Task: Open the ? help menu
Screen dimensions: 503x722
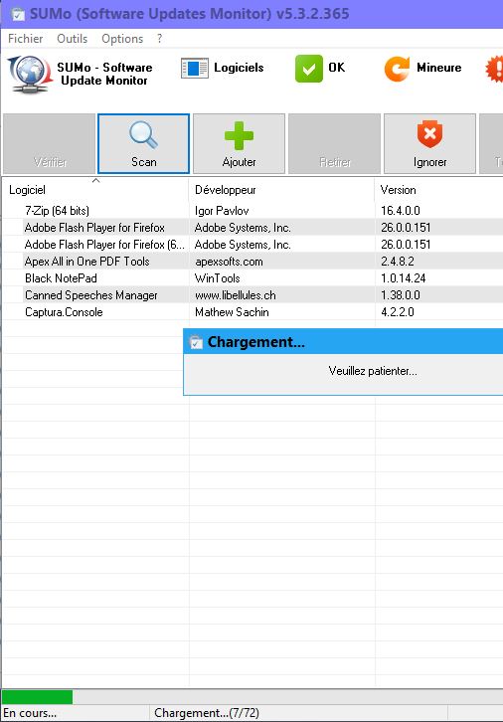Action: coord(159,39)
